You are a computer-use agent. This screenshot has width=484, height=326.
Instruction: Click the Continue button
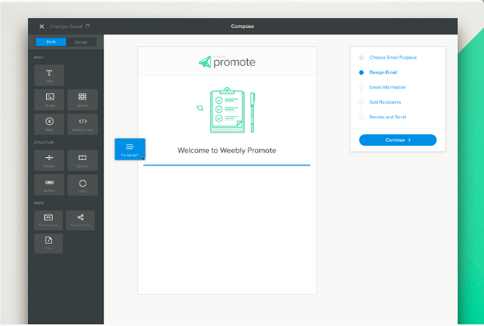click(x=398, y=140)
